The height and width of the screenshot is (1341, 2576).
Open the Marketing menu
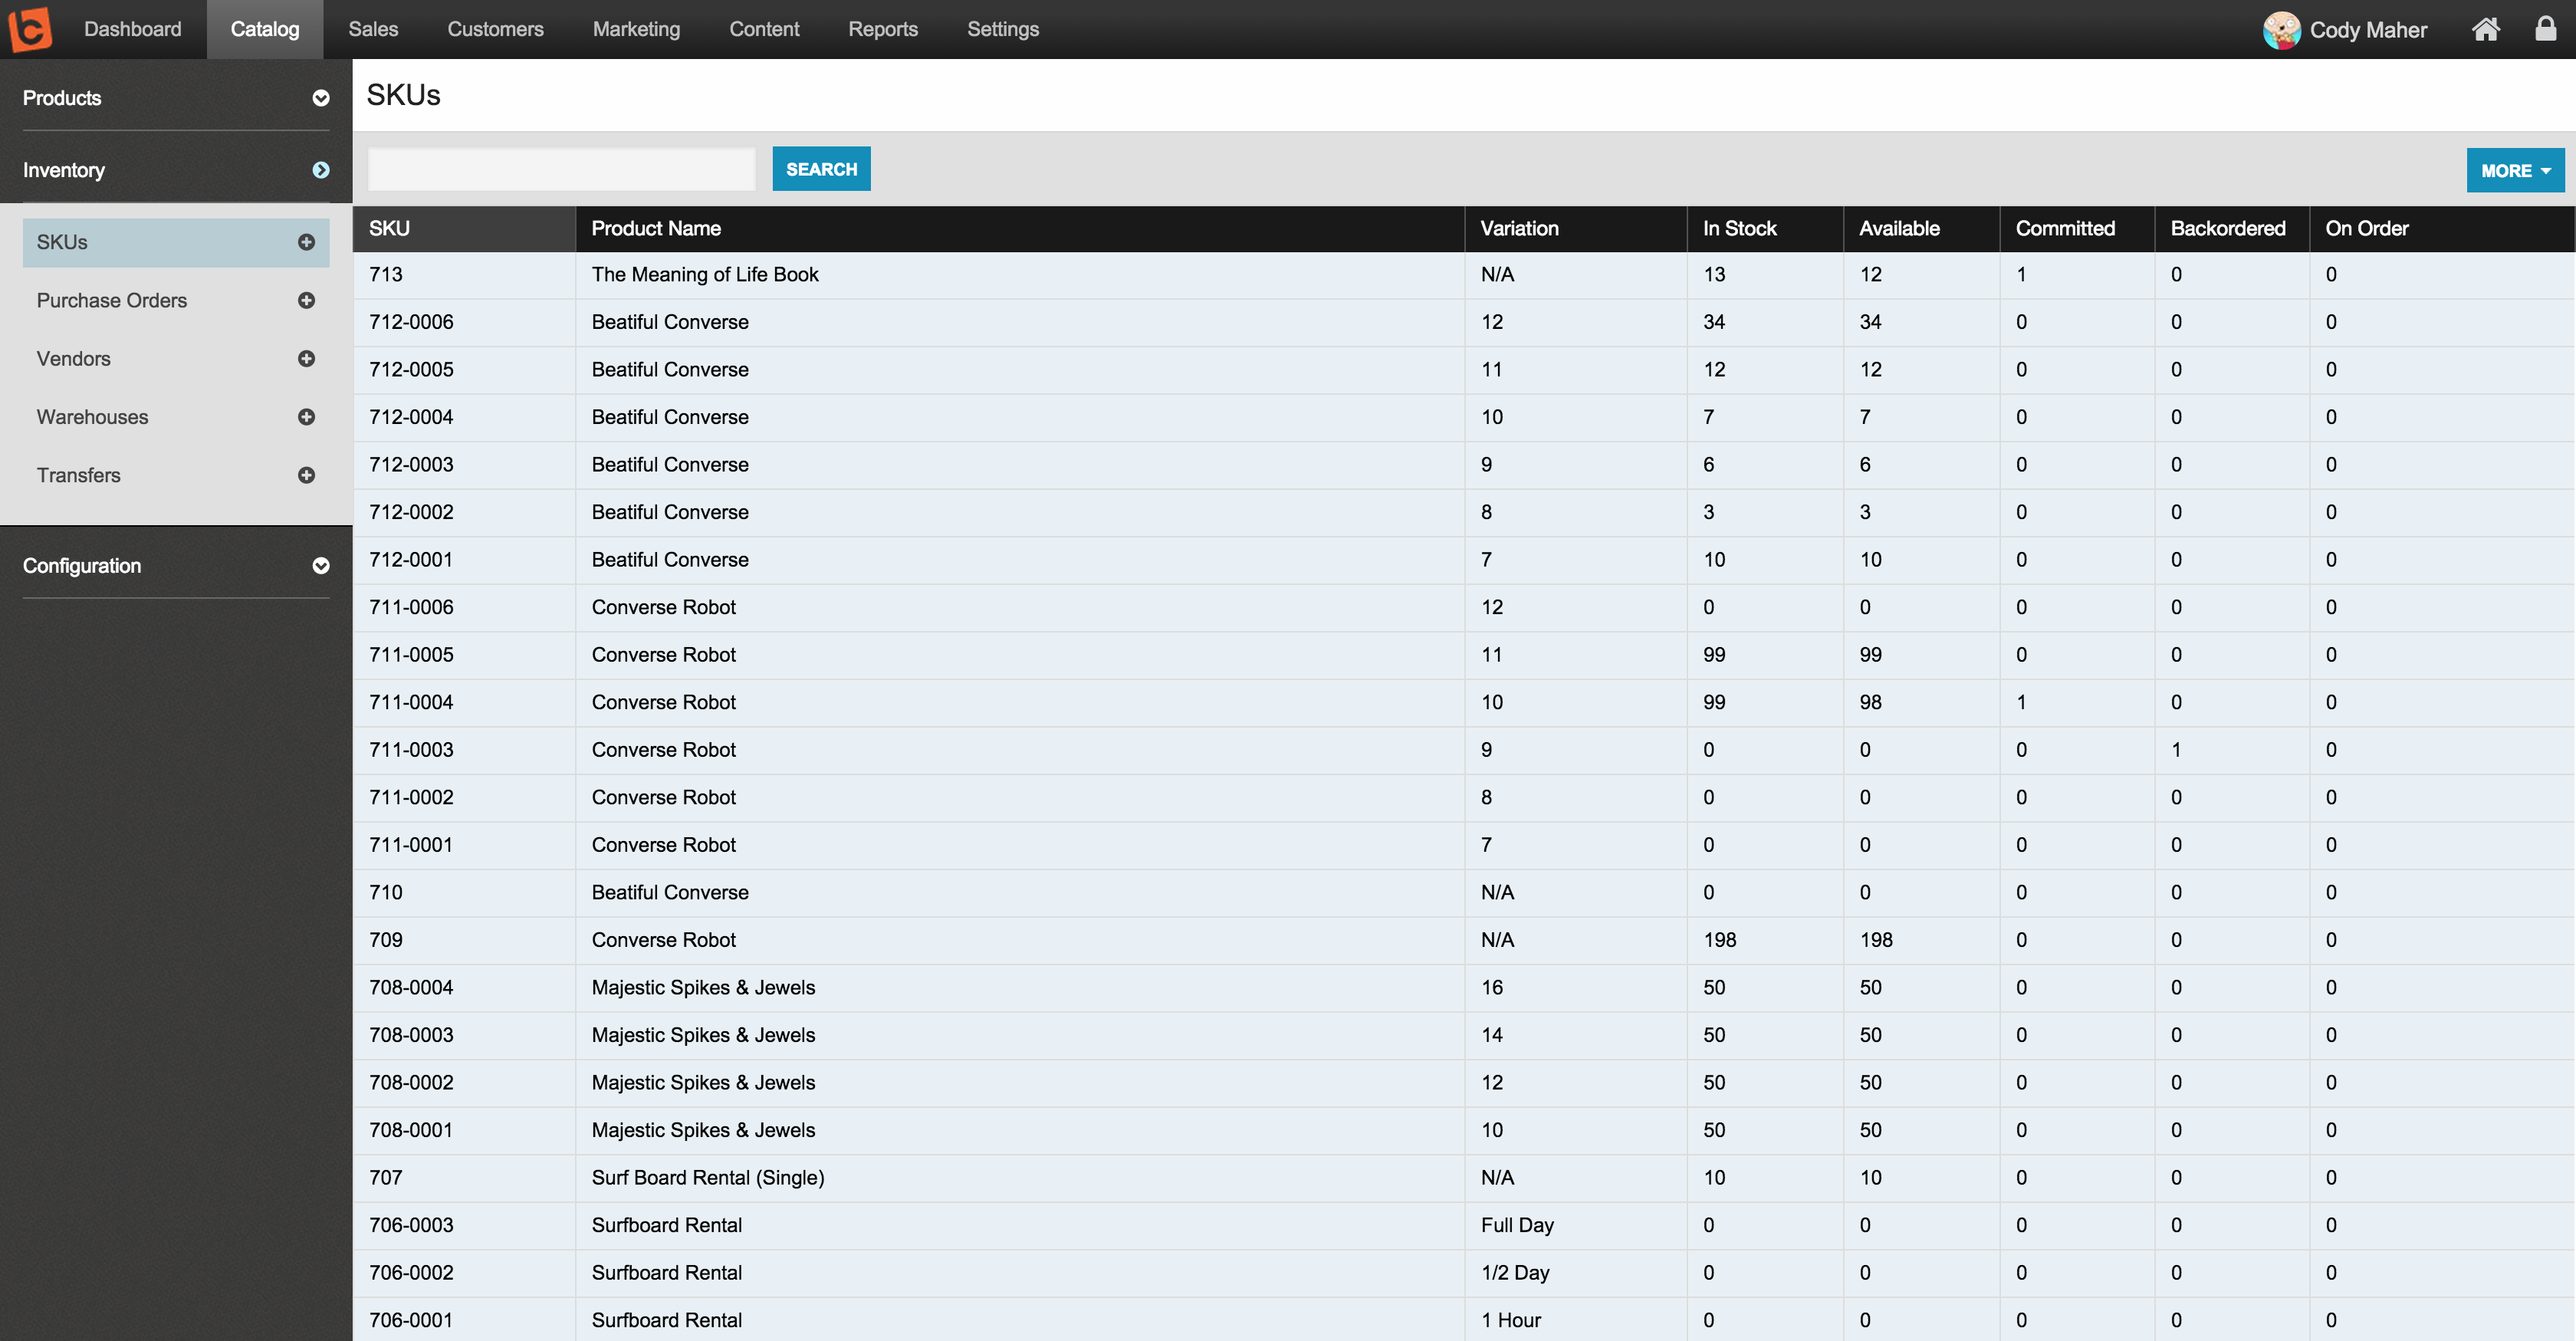coord(636,29)
